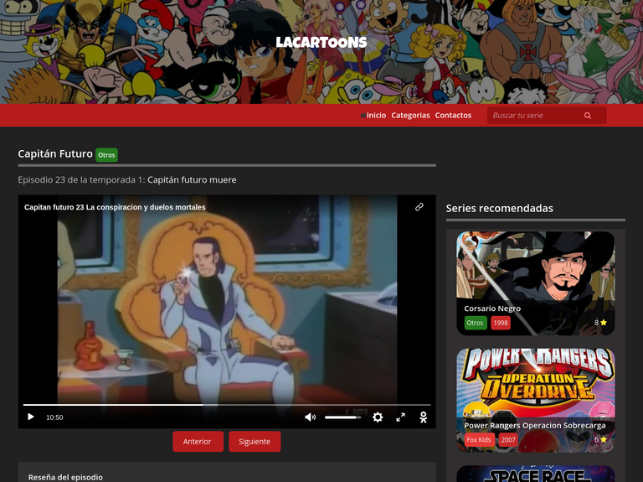Open the Corsario Negro recommended series thumbnail

(x=536, y=283)
